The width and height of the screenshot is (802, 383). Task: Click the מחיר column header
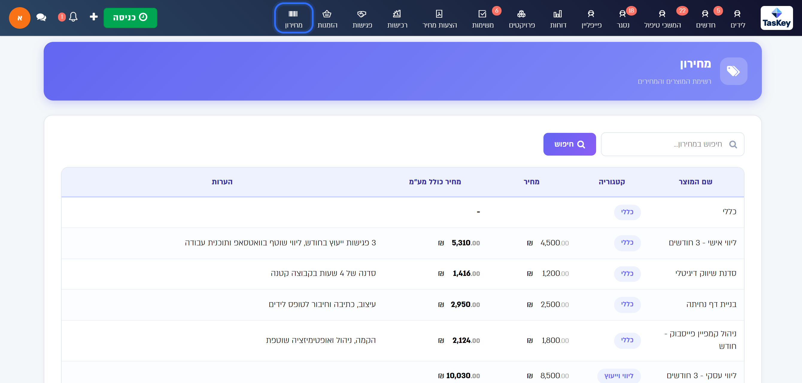coord(531,182)
